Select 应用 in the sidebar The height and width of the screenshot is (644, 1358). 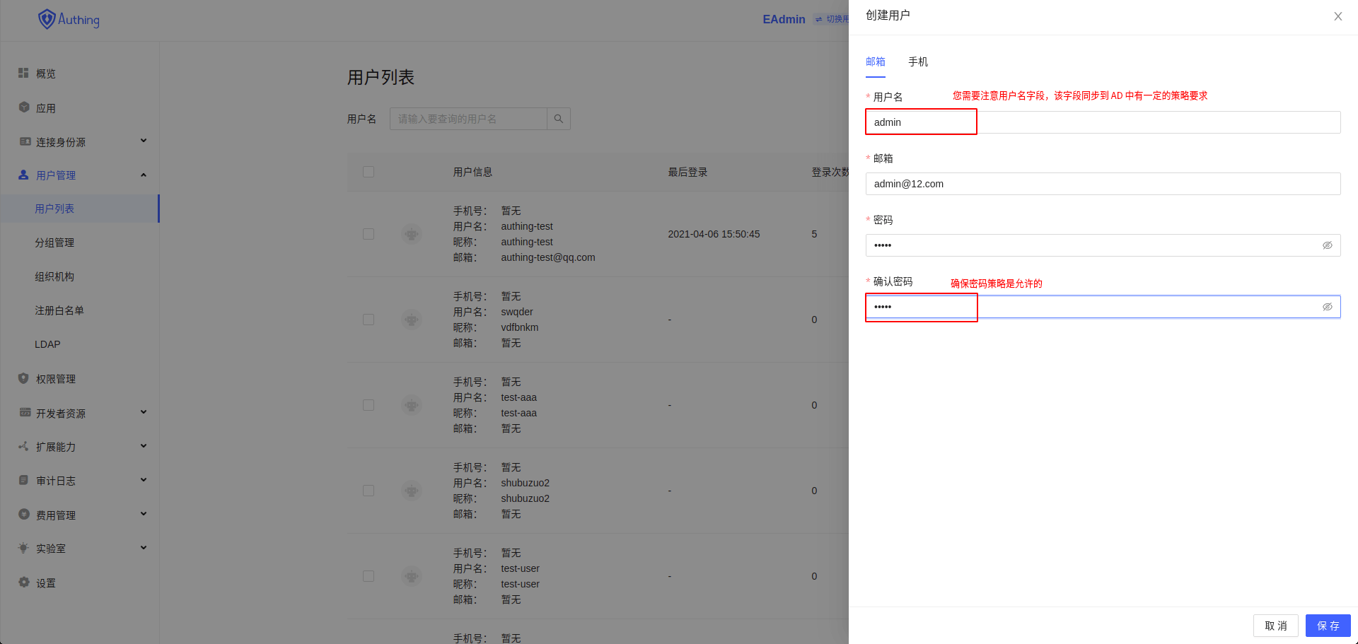point(47,107)
